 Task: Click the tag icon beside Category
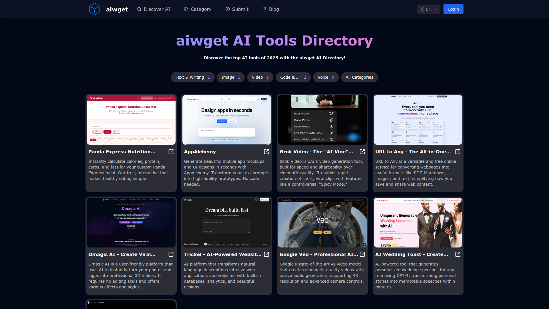click(x=186, y=9)
